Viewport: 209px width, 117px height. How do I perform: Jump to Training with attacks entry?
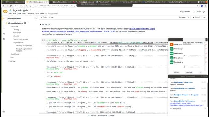(x=21, y=39)
